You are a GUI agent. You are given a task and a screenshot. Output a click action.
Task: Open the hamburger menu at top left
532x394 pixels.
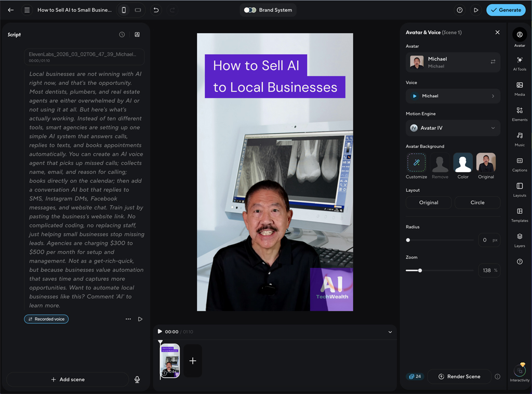coord(27,9)
